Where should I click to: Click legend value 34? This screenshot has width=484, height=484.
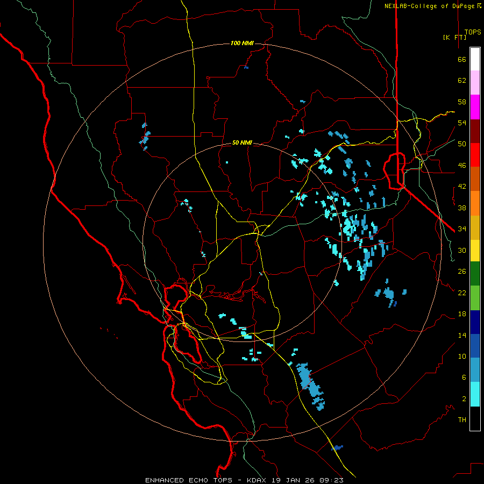[462, 229]
